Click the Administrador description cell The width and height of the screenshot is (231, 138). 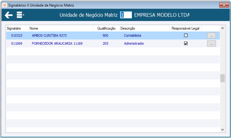[134, 43]
